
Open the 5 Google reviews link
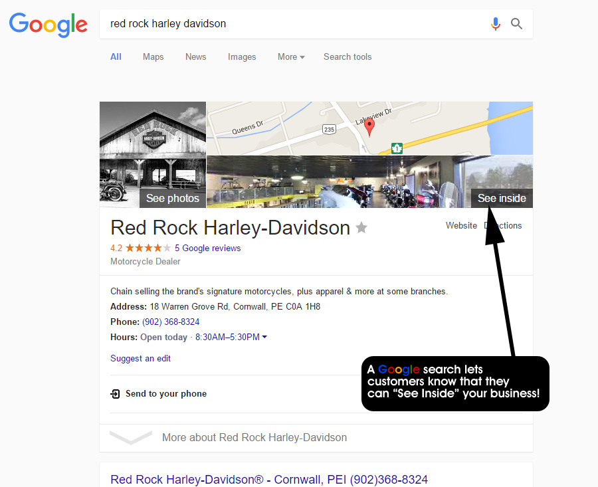pyautogui.click(x=207, y=248)
